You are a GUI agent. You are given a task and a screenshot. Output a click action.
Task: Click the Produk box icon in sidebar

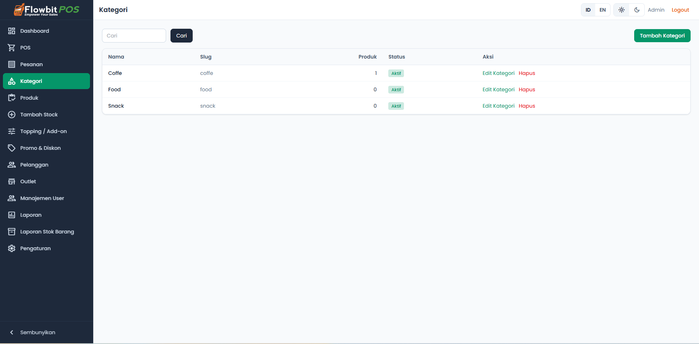point(11,97)
